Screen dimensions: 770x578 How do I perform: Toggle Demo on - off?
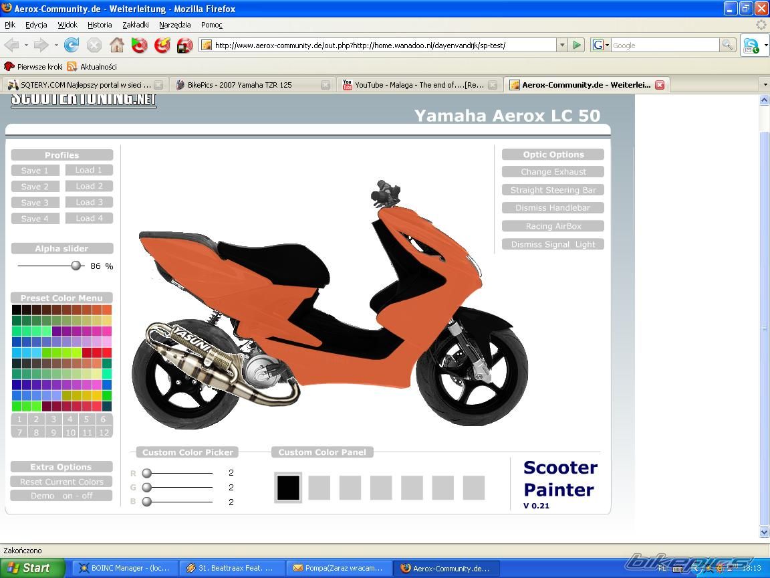61,496
